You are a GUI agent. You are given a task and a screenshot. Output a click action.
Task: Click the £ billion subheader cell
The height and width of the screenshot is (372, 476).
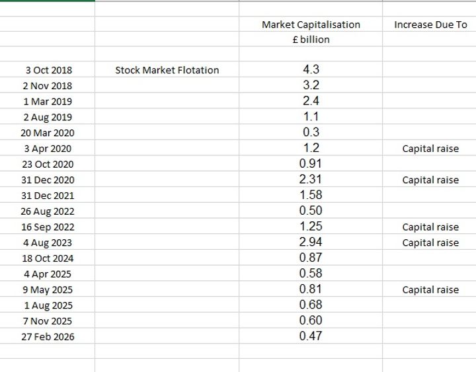[x=311, y=40]
